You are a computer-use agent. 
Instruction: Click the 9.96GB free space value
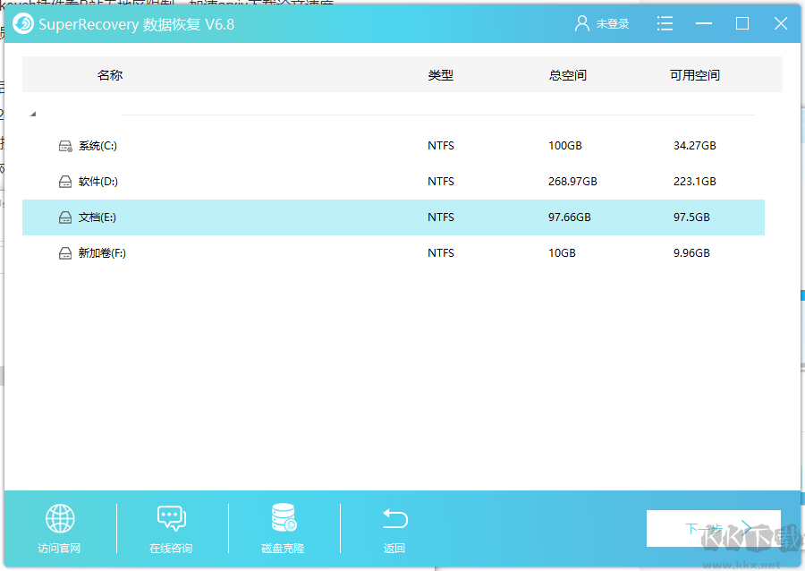tap(691, 253)
